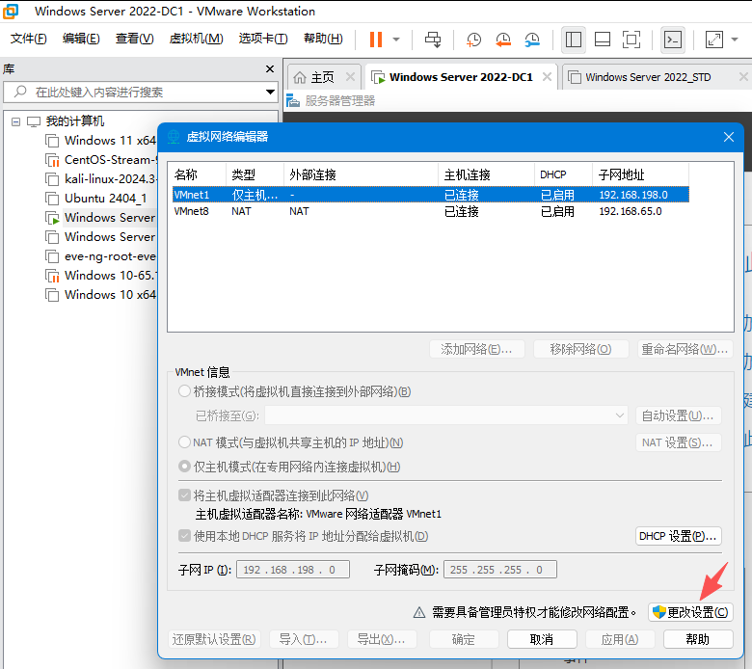Select Windows 10 x64 in the library
This screenshot has width=752, height=669.
pos(110,294)
